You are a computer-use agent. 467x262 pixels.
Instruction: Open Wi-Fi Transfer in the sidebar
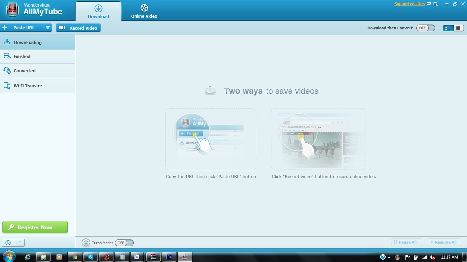click(37, 86)
